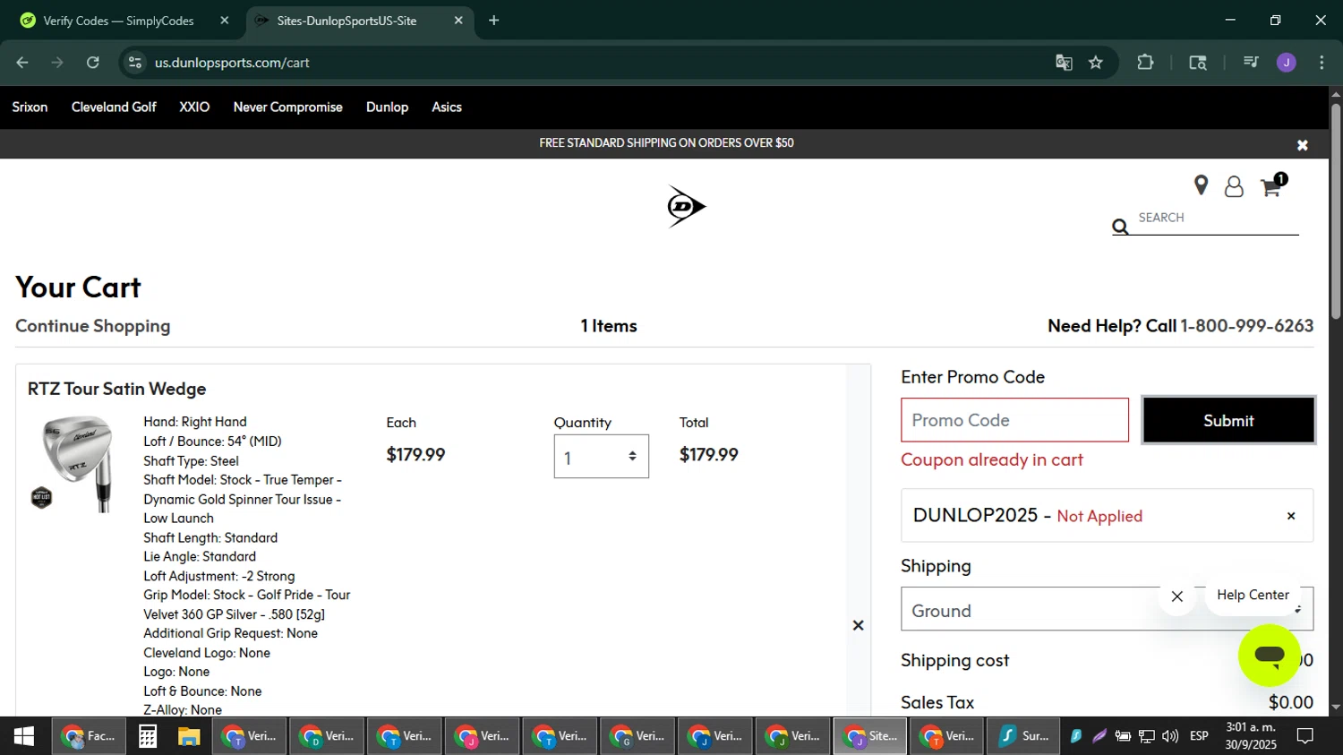Click the 1-800-999-6263 phone link
The width and height of the screenshot is (1343, 755).
1247,326
